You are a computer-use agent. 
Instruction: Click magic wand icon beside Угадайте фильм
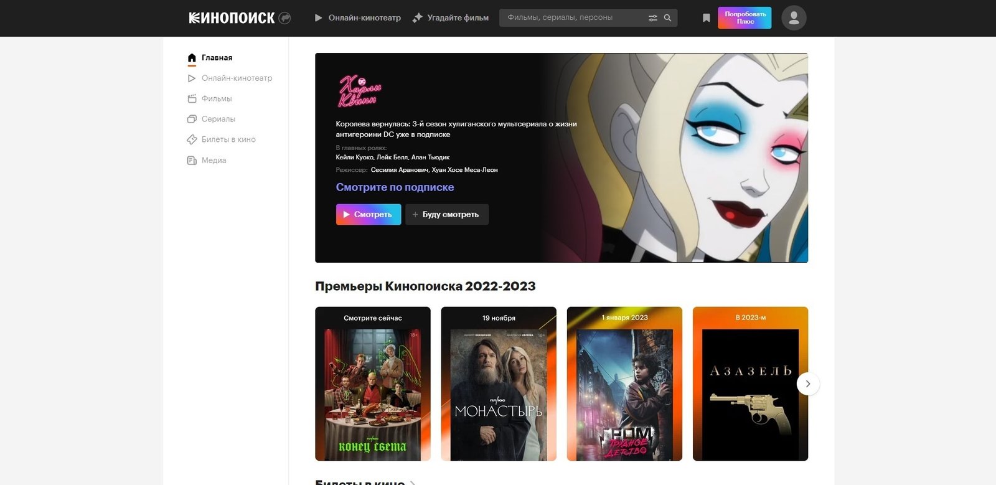point(418,18)
